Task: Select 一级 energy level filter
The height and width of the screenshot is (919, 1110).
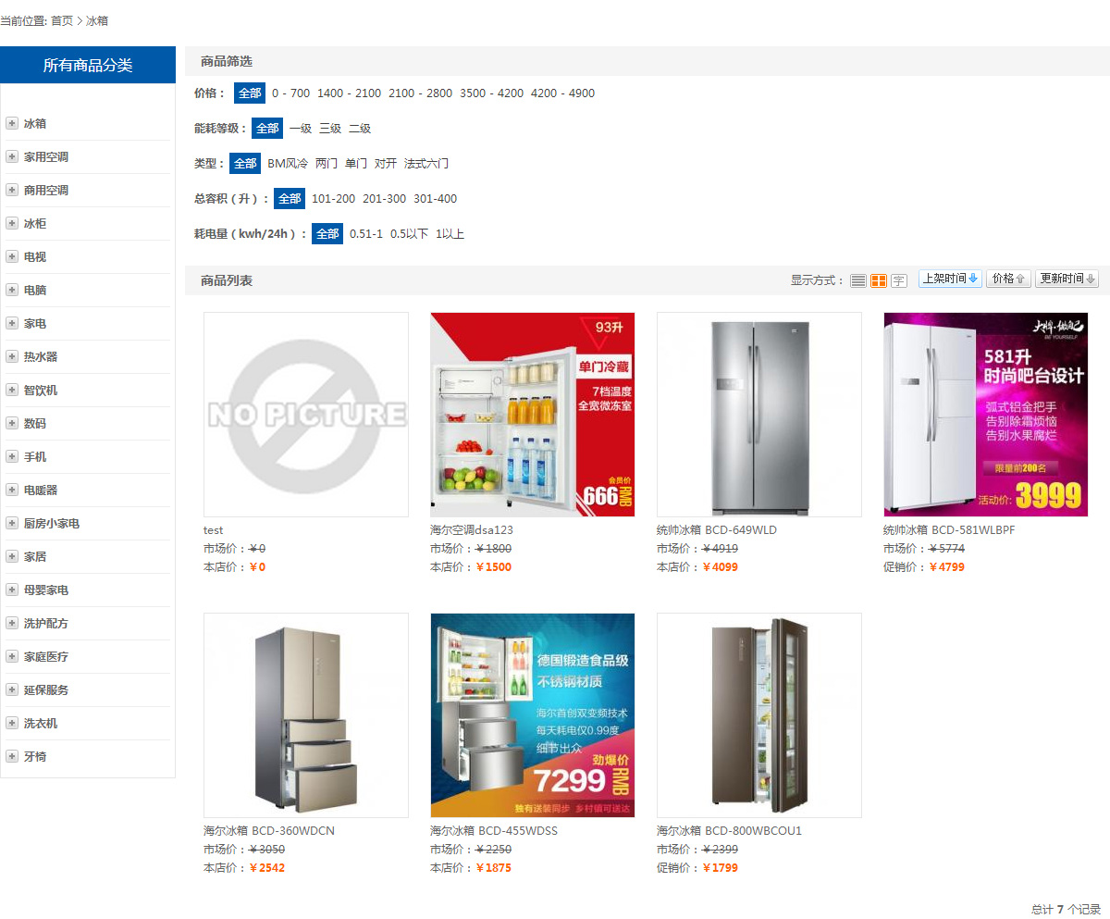Action: (301, 129)
